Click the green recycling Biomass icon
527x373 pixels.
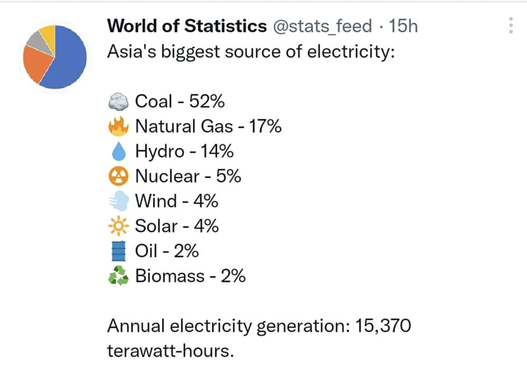119,276
